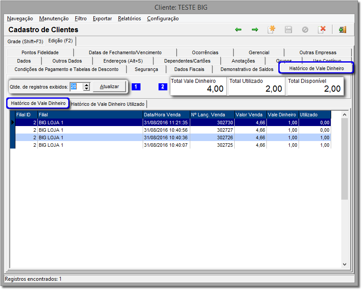Image resolution: width=362 pixels, height=290 pixels.
Task: Open the Outros Dados tab
Action: (x=67, y=61)
